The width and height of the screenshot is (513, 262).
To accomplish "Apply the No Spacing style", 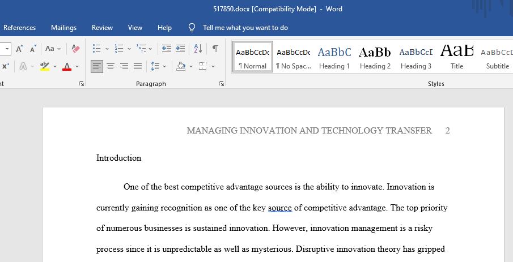I will click(294, 56).
